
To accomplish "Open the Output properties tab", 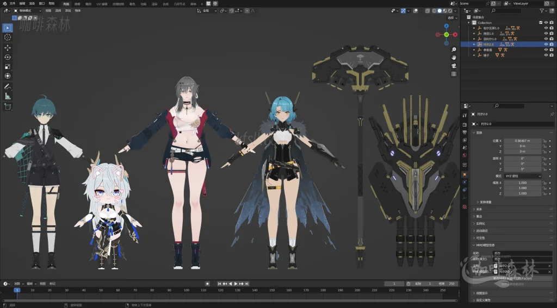I will pos(465,133).
